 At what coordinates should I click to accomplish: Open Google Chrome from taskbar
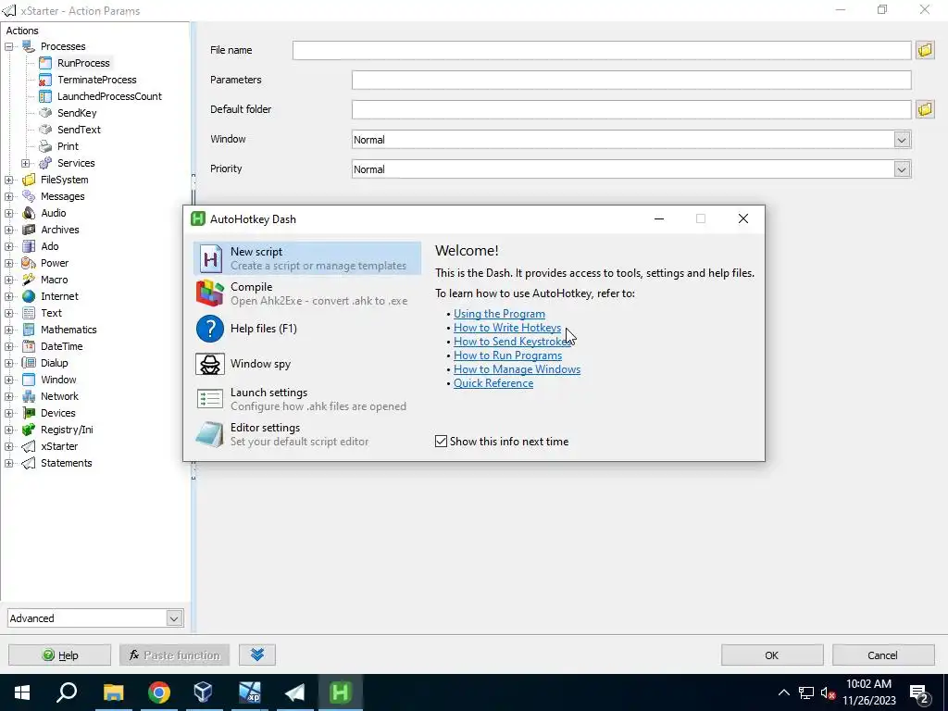[159, 692]
